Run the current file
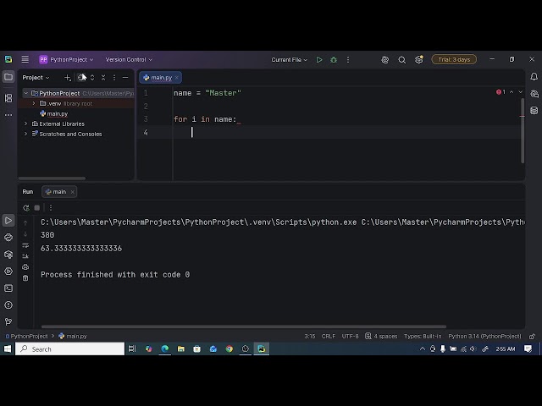This screenshot has width=542, height=406. [x=319, y=60]
